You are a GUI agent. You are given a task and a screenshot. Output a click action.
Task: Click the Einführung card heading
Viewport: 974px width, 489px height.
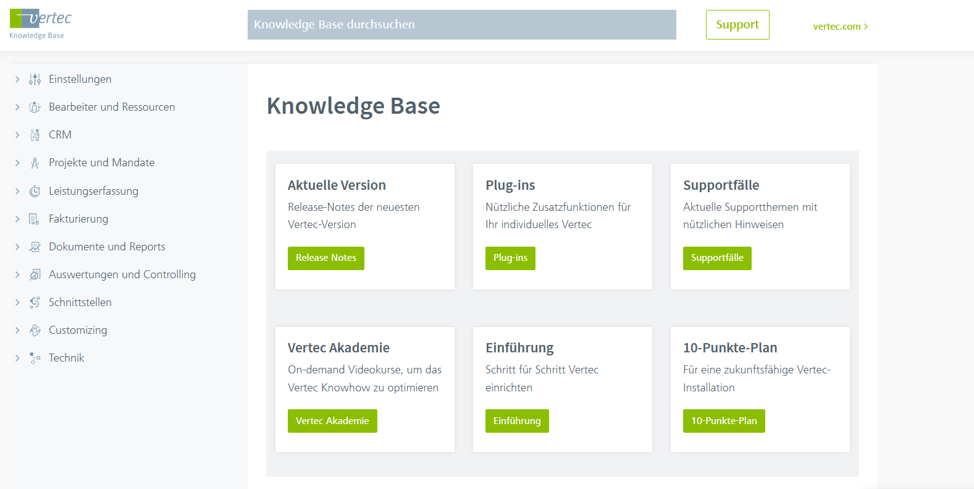click(519, 347)
